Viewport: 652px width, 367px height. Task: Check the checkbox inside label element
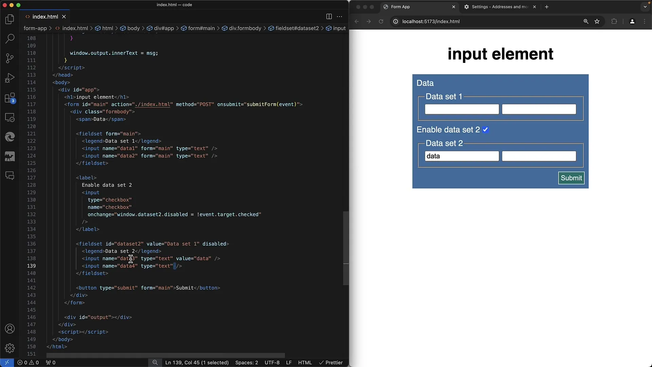[485, 129]
